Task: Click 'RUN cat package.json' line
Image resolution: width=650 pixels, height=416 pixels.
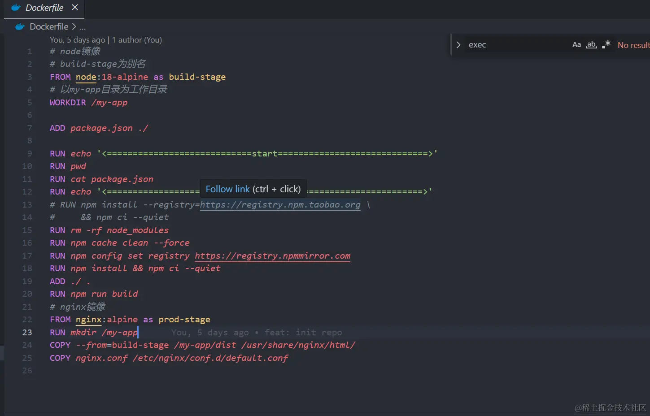Action: coord(101,179)
